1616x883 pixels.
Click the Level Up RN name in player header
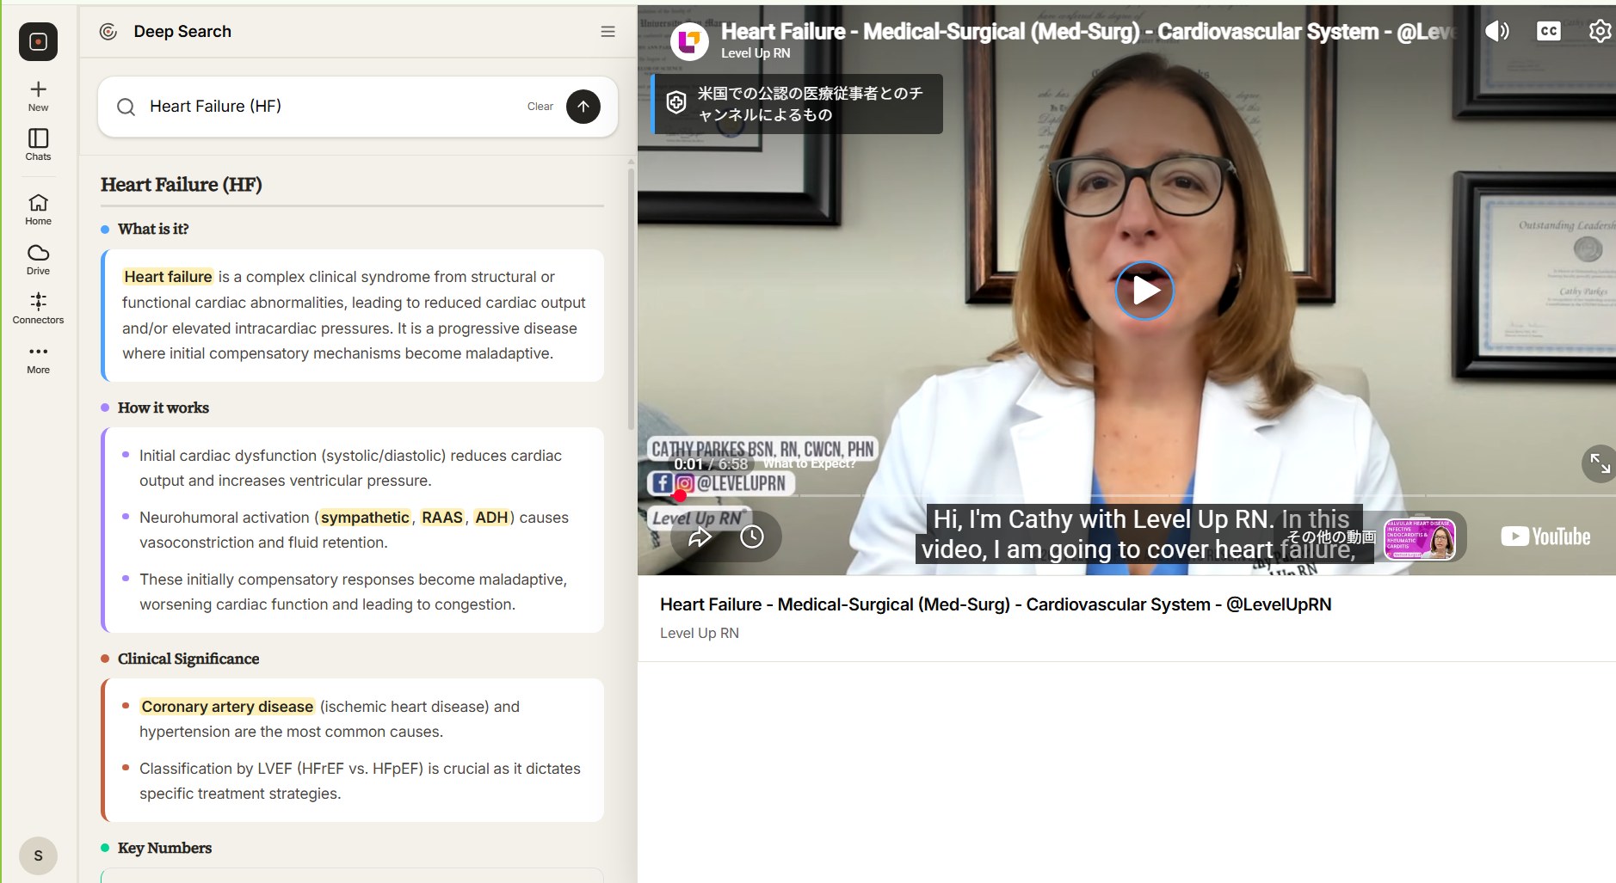[x=756, y=53]
